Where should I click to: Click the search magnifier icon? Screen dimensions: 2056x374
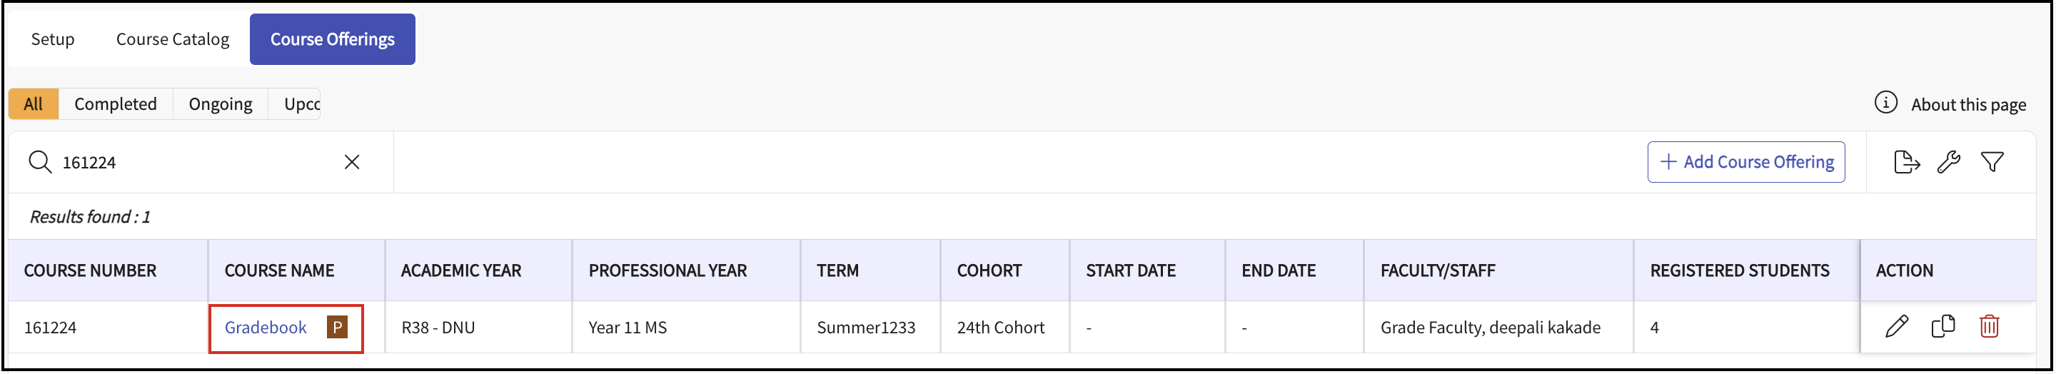point(40,162)
